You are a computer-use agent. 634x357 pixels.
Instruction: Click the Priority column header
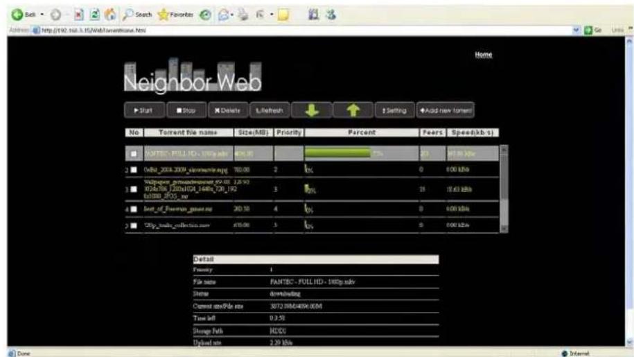pos(289,132)
